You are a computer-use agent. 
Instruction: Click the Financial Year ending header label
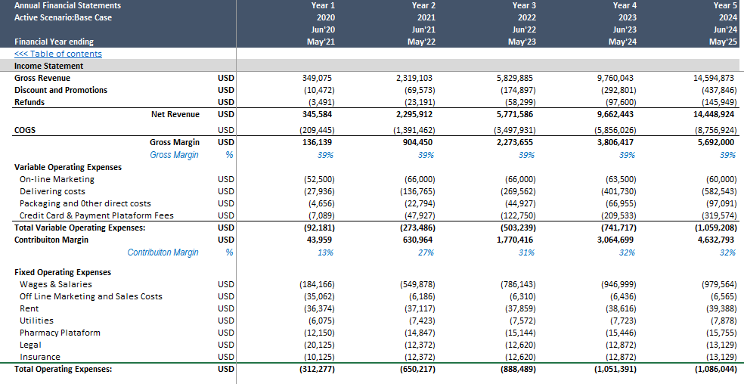[54, 42]
